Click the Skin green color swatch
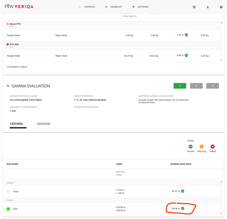 pyautogui.click(x=8, y=209)
